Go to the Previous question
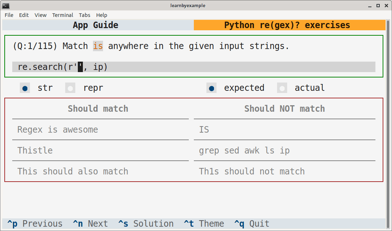 pos(35,223)
